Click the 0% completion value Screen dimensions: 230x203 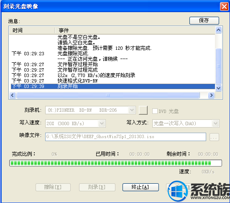pyautogui.click(x=54, y=154)
